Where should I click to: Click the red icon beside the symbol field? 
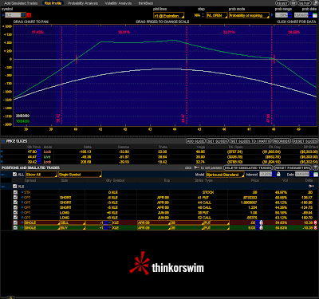coord(29,15)
